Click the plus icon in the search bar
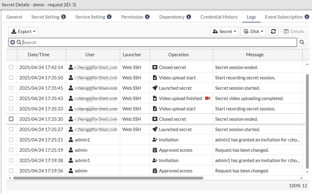 click(x=13, y=42)
